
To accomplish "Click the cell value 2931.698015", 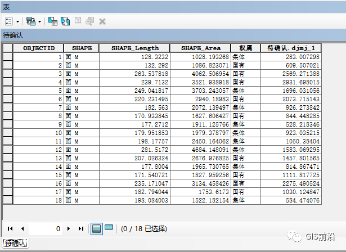I will pos(301,82).
